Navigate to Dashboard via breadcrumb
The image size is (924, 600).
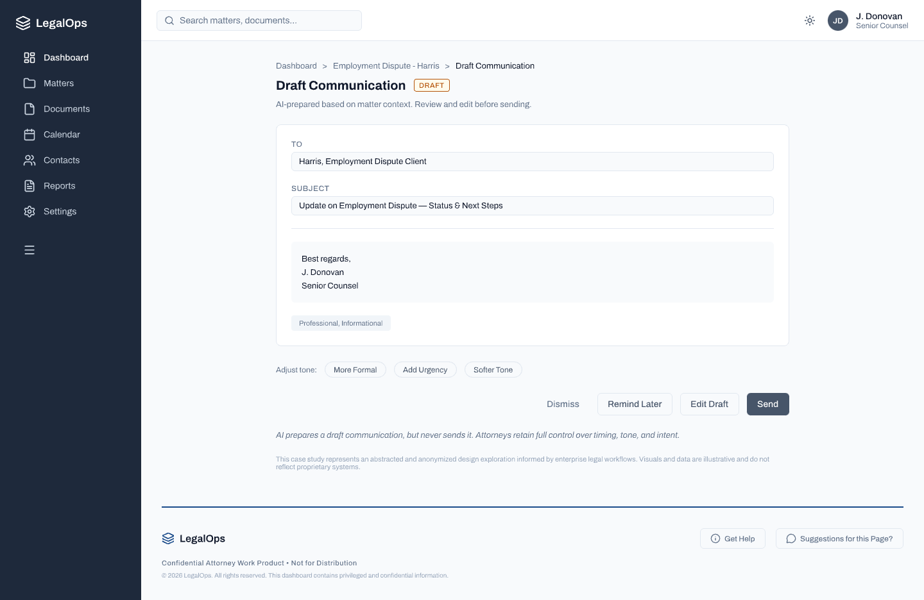click(296, 65)
